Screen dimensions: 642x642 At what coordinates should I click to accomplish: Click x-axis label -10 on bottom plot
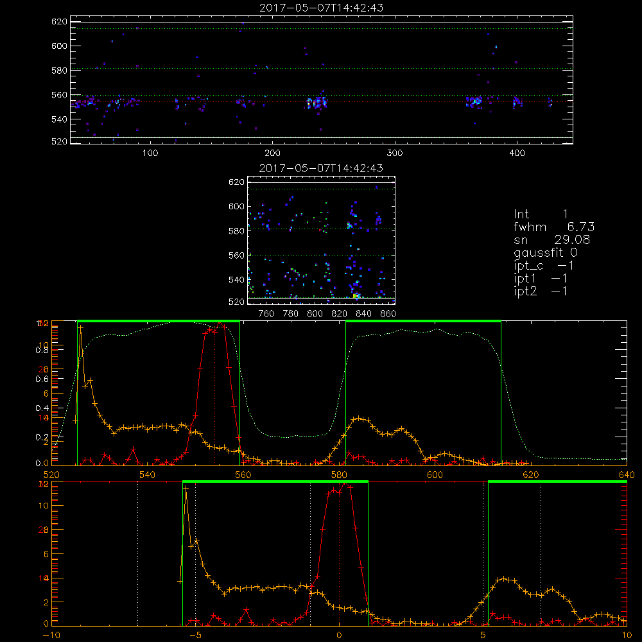(x=51, y=635)
